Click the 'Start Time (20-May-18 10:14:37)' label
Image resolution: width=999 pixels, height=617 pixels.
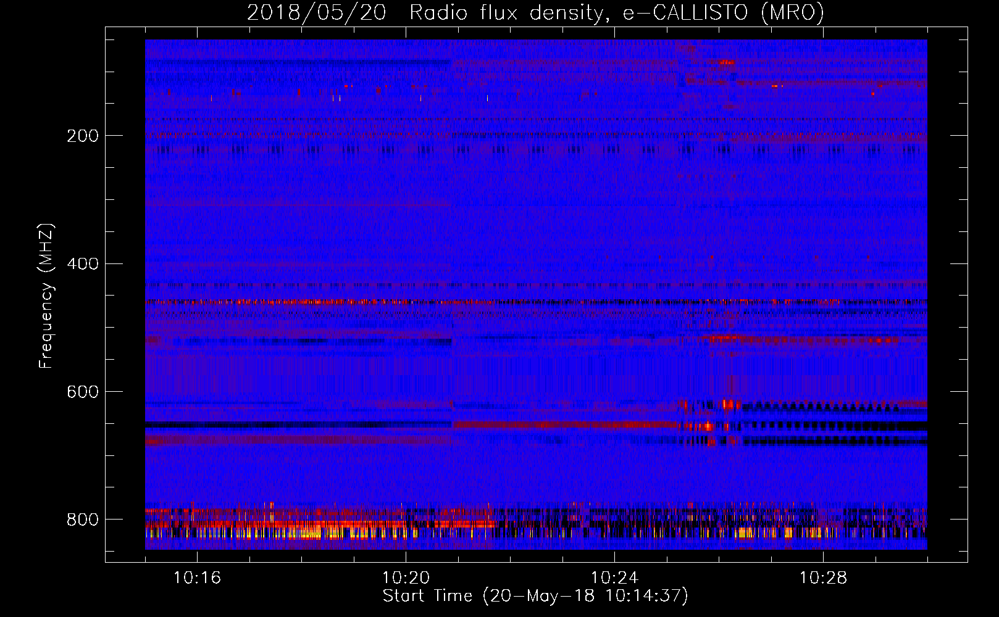tap(535, 596)
